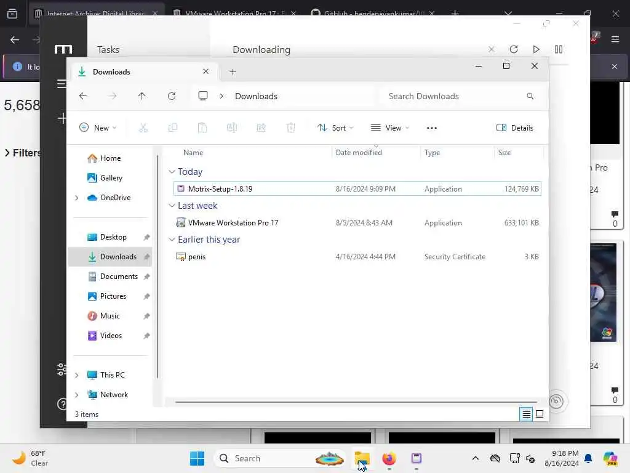Viewport: 630px width, 473px height.
Task: Expand Network in navigation pane
Action: pos(76,395)
